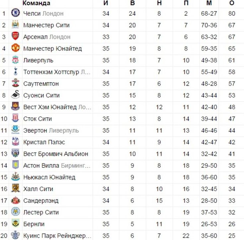Viewport: 244px width, 240px height.
Task: Click the Manchester United crest icon
Action: 15,48
